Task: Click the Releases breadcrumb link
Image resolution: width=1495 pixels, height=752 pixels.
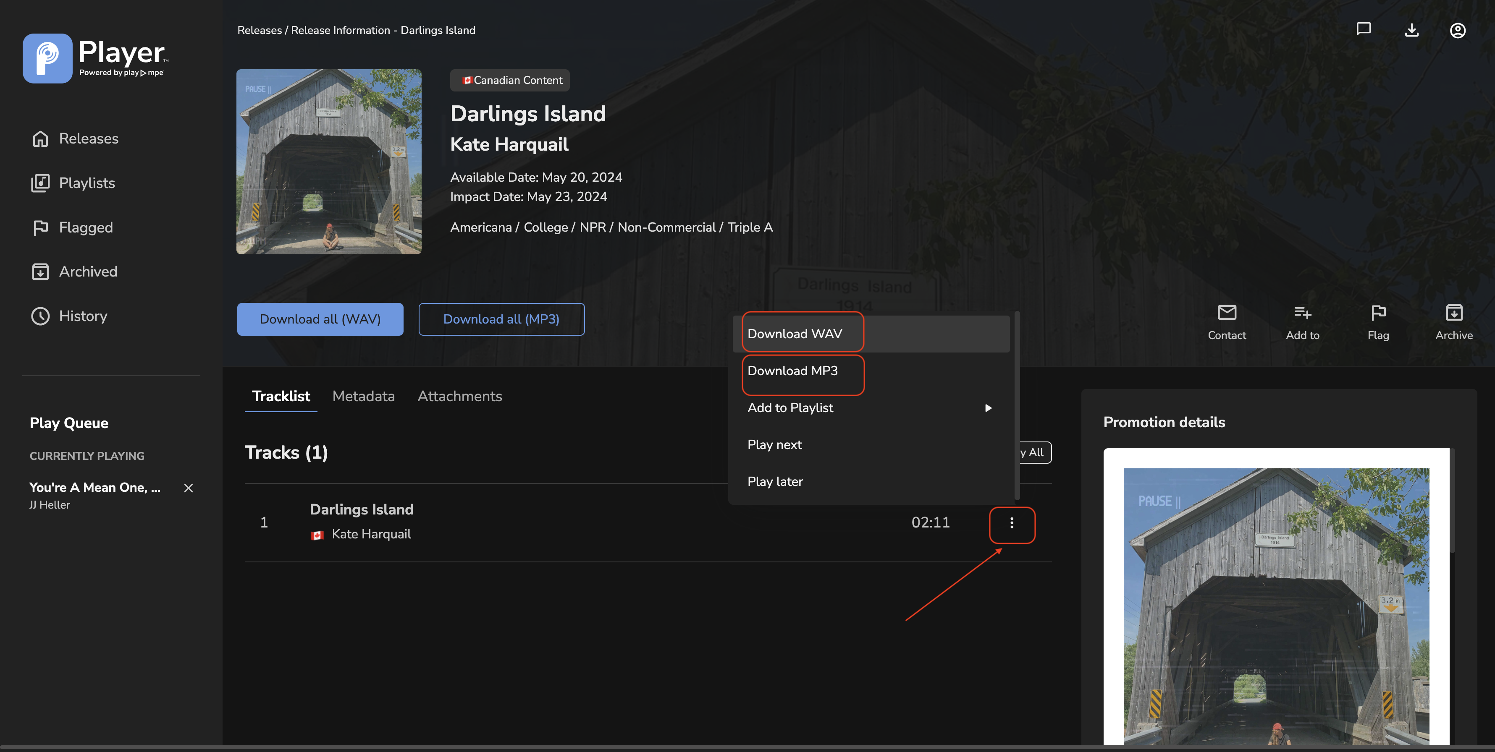Action: [x=260, y=30]
